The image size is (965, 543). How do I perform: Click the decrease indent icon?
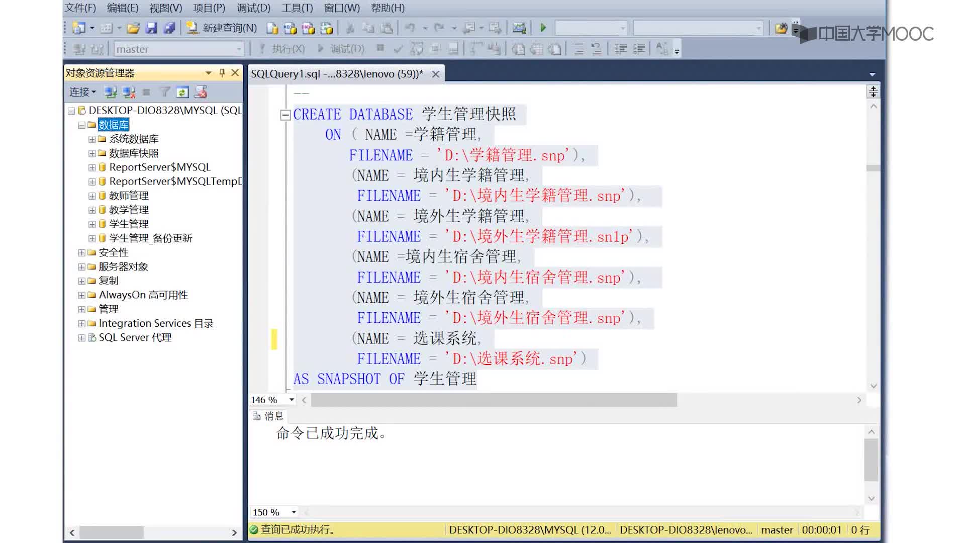pos(621,49)
